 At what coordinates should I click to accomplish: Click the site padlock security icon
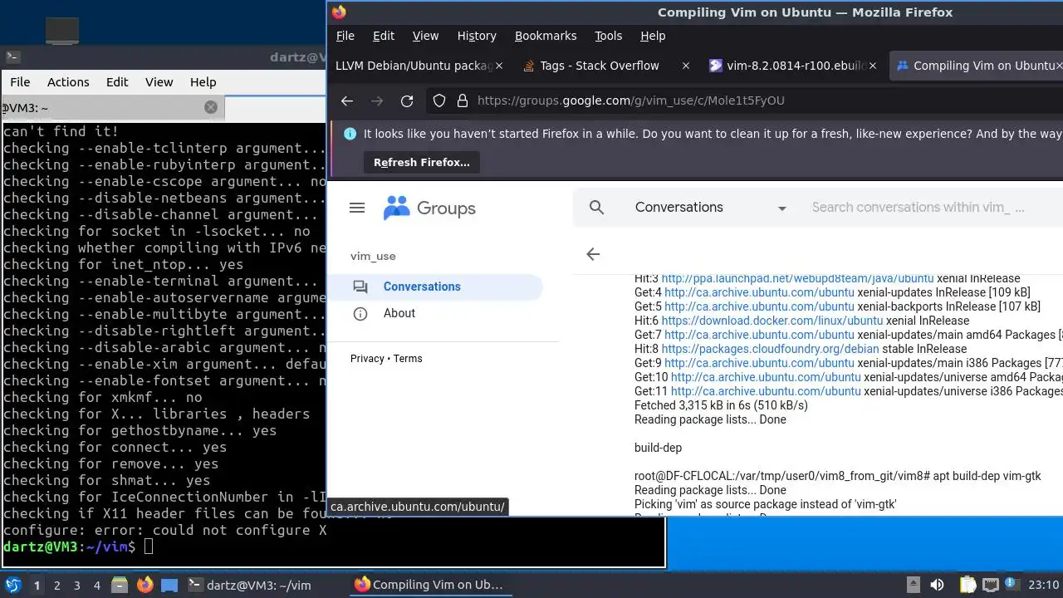462,100
